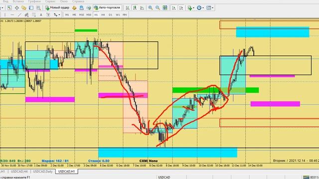The height and width of the screenshot is (179, 319).
Task: Open the Navigator folder-star icon
Action: [x=24, y=8]
